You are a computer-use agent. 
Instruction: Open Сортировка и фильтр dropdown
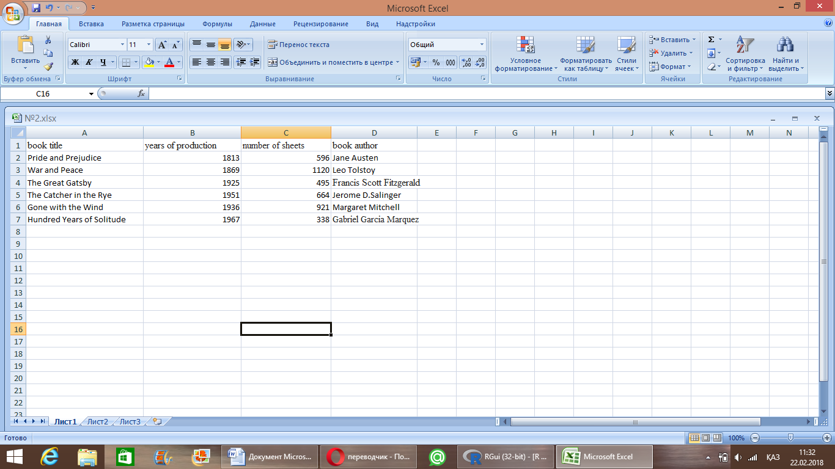coord(745,54)
